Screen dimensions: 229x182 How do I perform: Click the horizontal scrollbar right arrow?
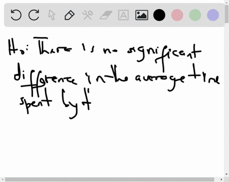[x=221, y=180]
